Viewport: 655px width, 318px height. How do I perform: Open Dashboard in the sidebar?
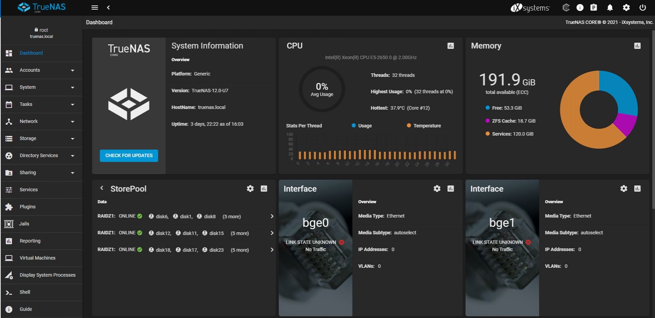(41, 53)
